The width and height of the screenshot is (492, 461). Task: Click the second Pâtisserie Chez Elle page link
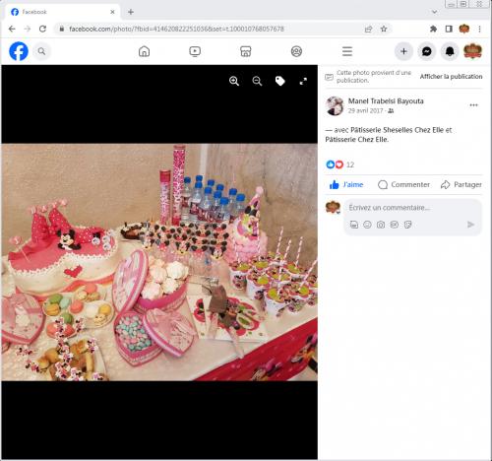click(x=357, y=140)
